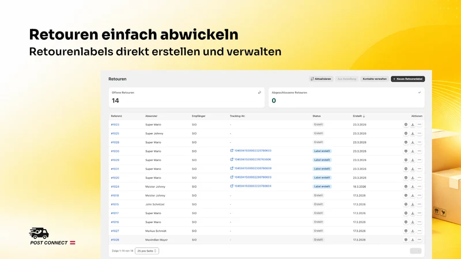The height and width of the screenshot is (259, 461).
Task: Open tracking number link for return #1024
Action: tap(251, 186)
